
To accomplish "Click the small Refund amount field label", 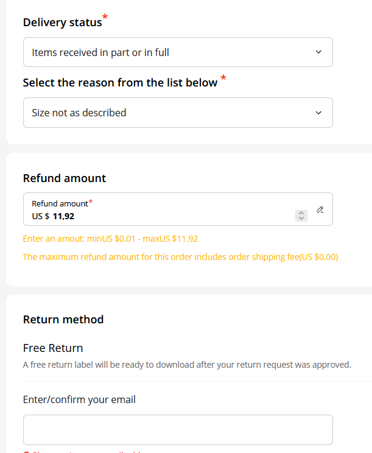I will (x=60, y=204).
